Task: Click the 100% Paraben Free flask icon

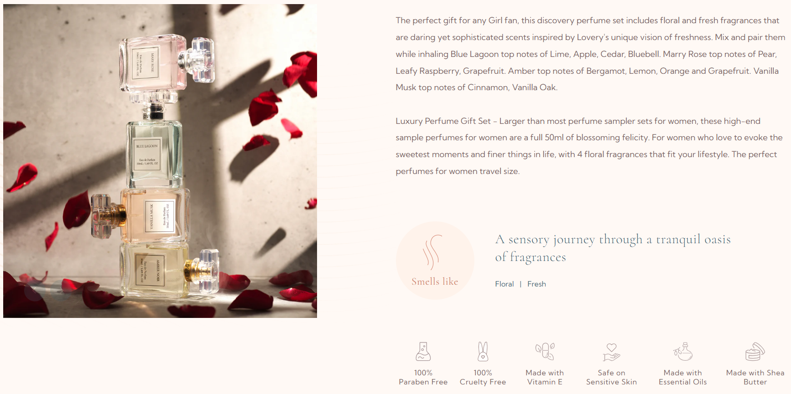Action: click(423, 352)
